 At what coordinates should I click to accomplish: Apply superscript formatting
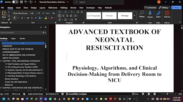coord(36,18)
